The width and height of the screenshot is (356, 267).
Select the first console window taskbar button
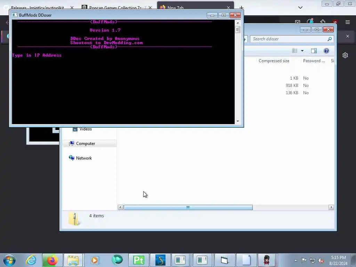[x=180, y=260]
